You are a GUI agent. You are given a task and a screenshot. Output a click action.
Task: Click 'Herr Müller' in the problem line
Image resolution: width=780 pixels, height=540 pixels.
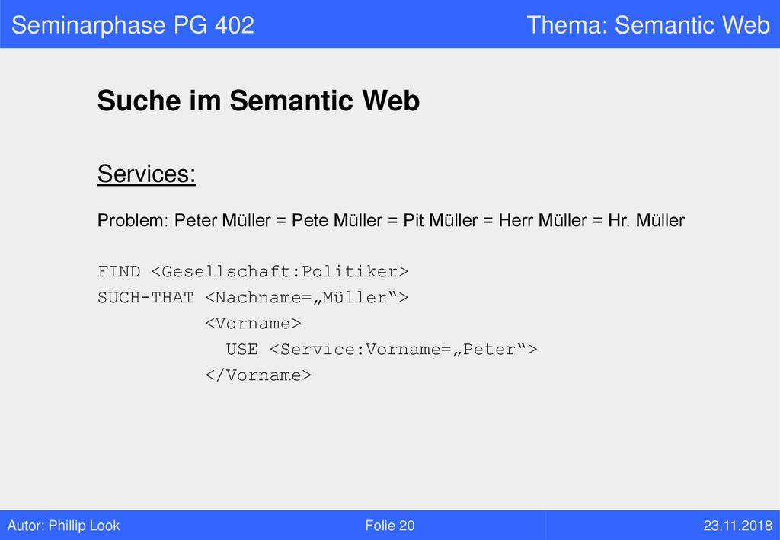click(x=542, y=220)
